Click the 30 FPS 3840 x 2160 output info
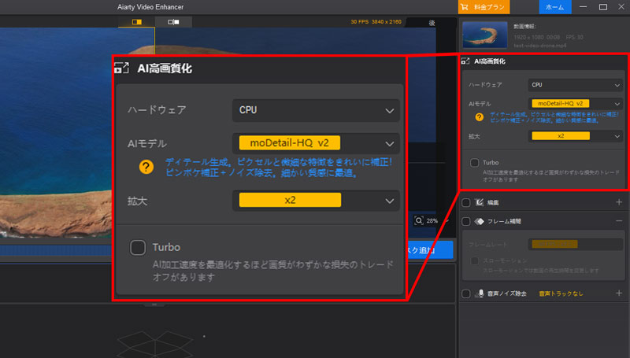This screenshot has width=630, height=358. click(x=376, y=22)
